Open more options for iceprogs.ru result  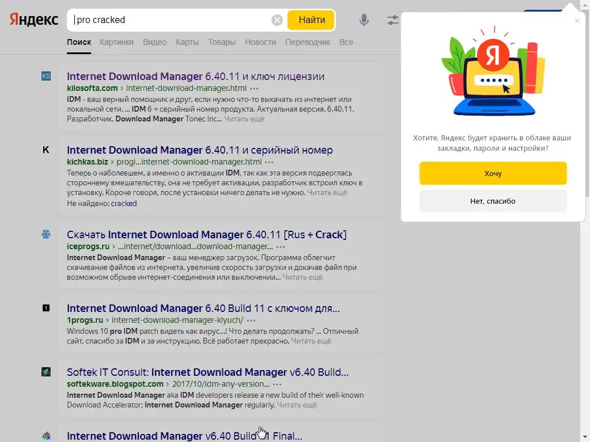click(281, 247)
